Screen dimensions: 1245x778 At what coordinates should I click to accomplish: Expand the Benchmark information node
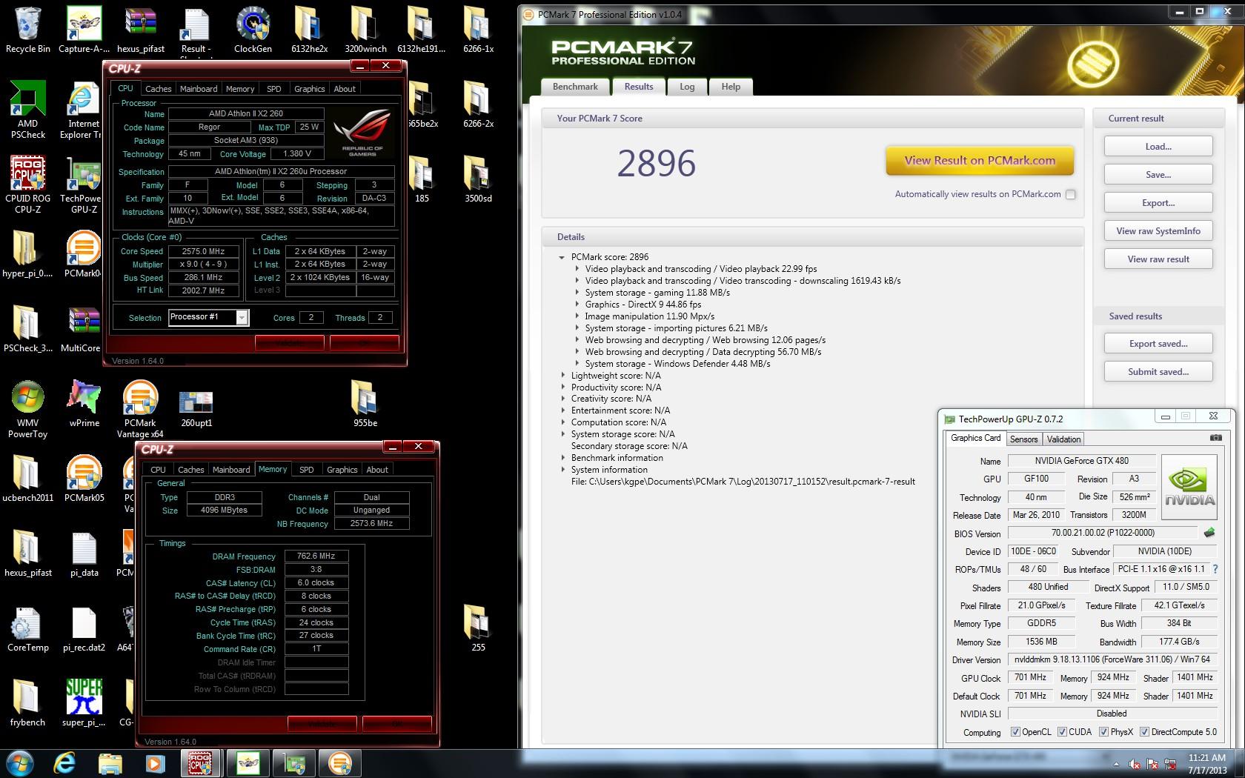(562, 458)
